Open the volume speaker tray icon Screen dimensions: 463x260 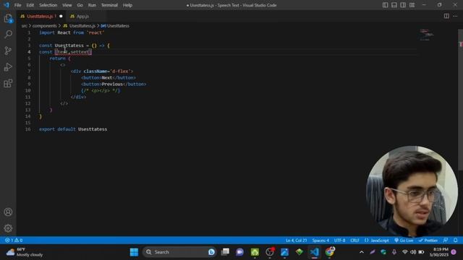click(413, 252)
